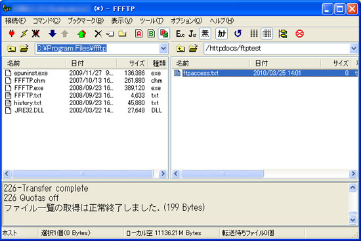Select FFFTP.txt in local list
This screenshot has width=361, height=241.
click(x=28, y=95)
